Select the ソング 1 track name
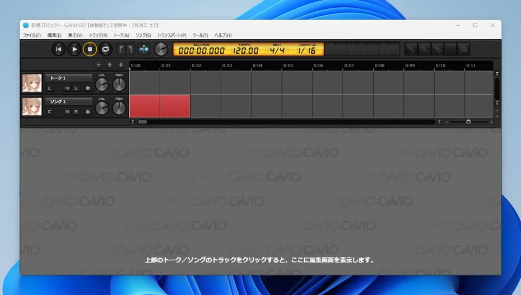This screenshot has width=521, height=295. (68, 101)
